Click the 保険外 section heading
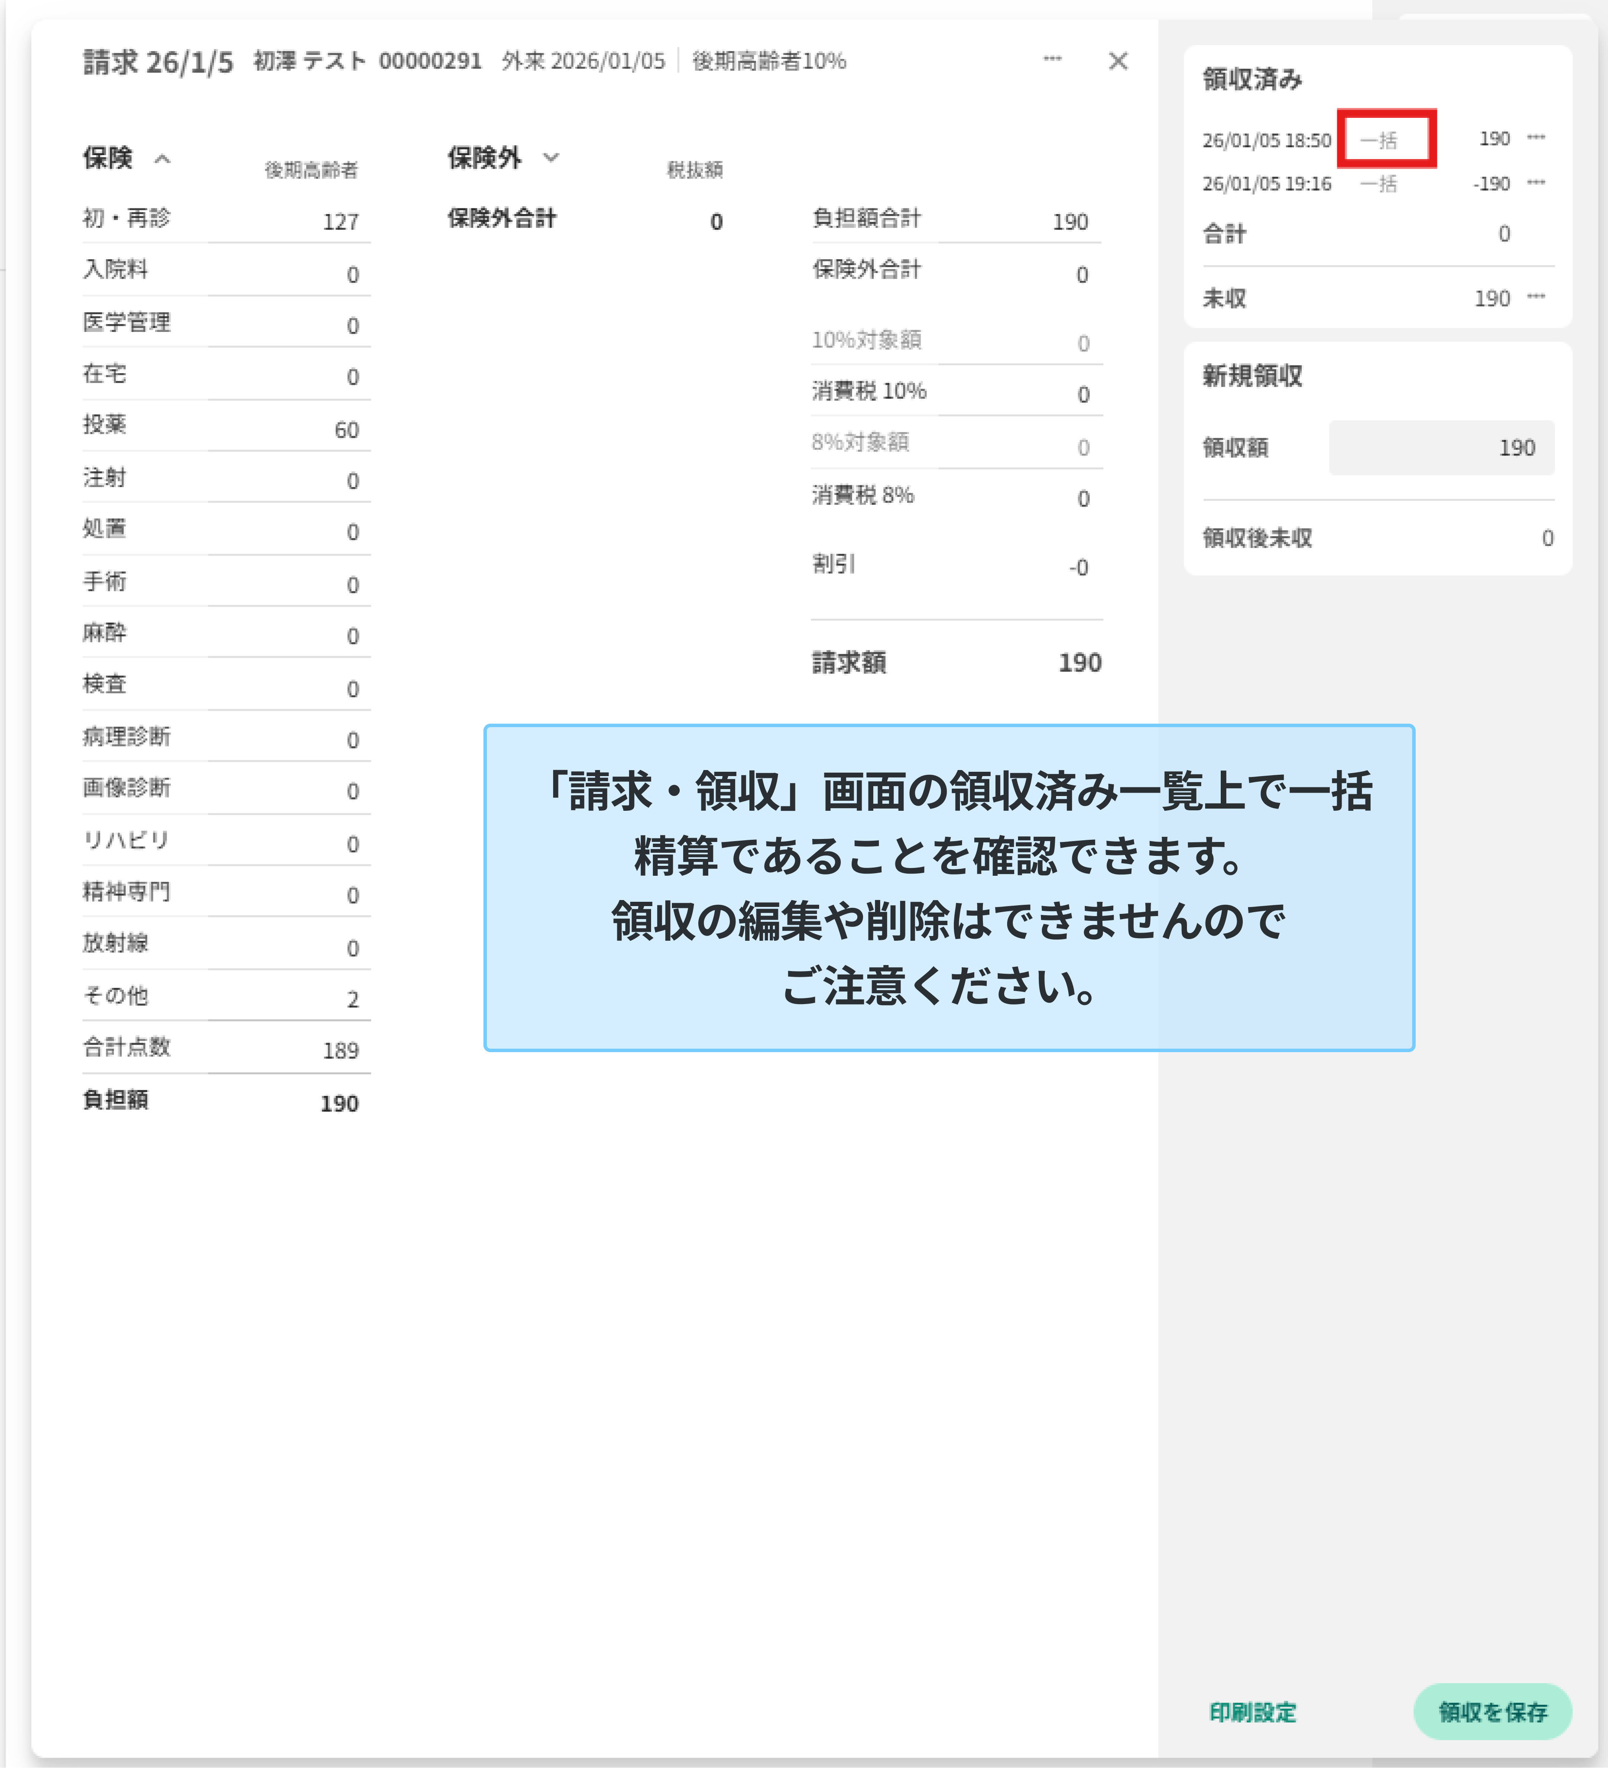The height and width of the screenshot is (1768, 1608). coord(484,158)
